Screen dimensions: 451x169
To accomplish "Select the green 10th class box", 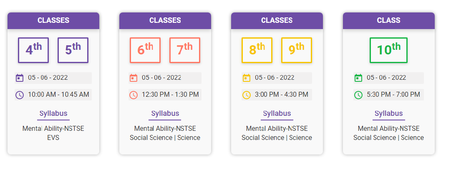I will pyautogui.click(x=388, y=50).
